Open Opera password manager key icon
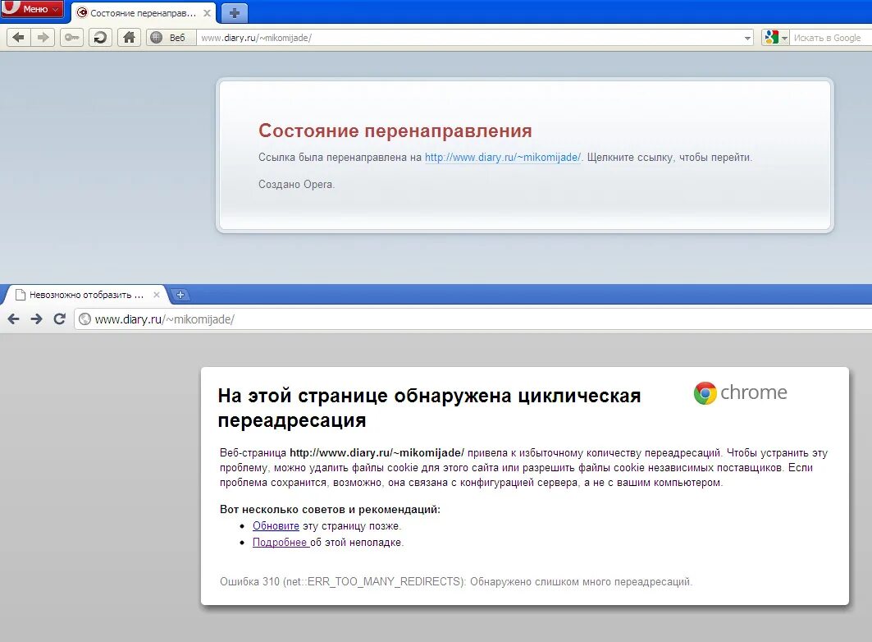The height and width of the screenshot is (642, 872). [x=71, y=37]
